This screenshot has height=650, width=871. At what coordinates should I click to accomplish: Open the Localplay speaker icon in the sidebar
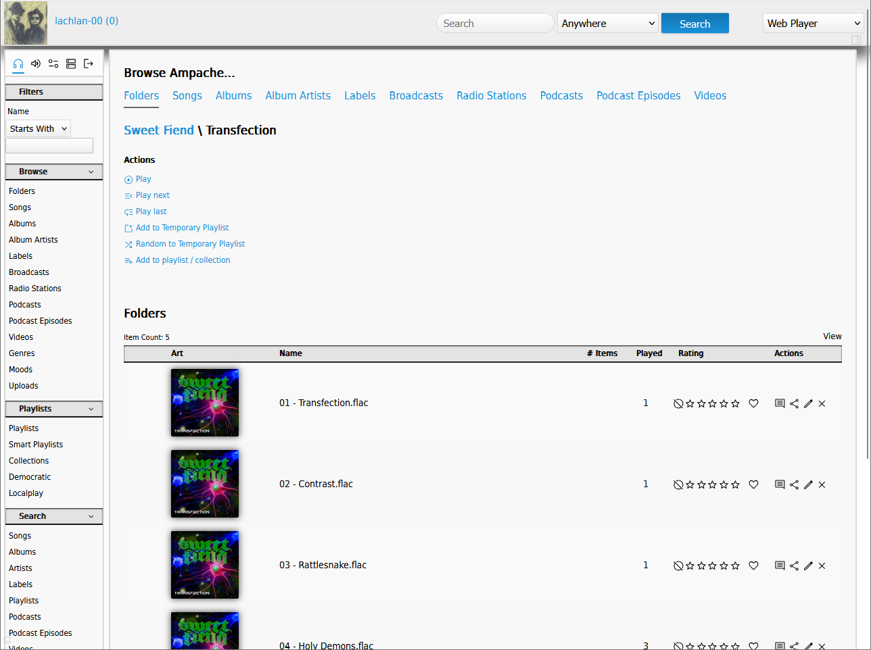click(x=36, y=64)
